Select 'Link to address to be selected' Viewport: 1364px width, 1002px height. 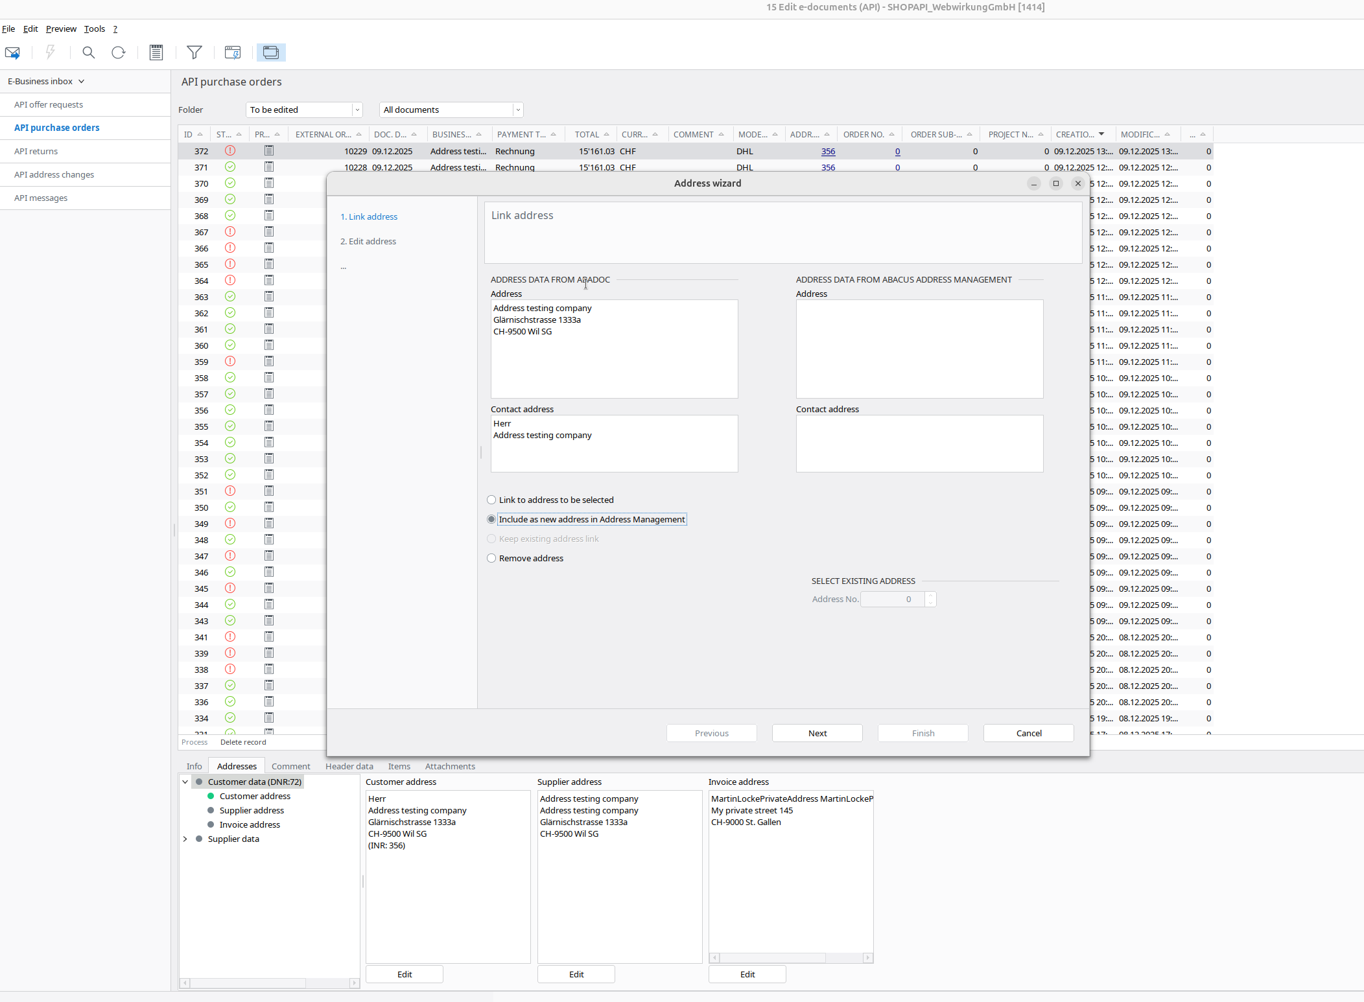point(491,500)
